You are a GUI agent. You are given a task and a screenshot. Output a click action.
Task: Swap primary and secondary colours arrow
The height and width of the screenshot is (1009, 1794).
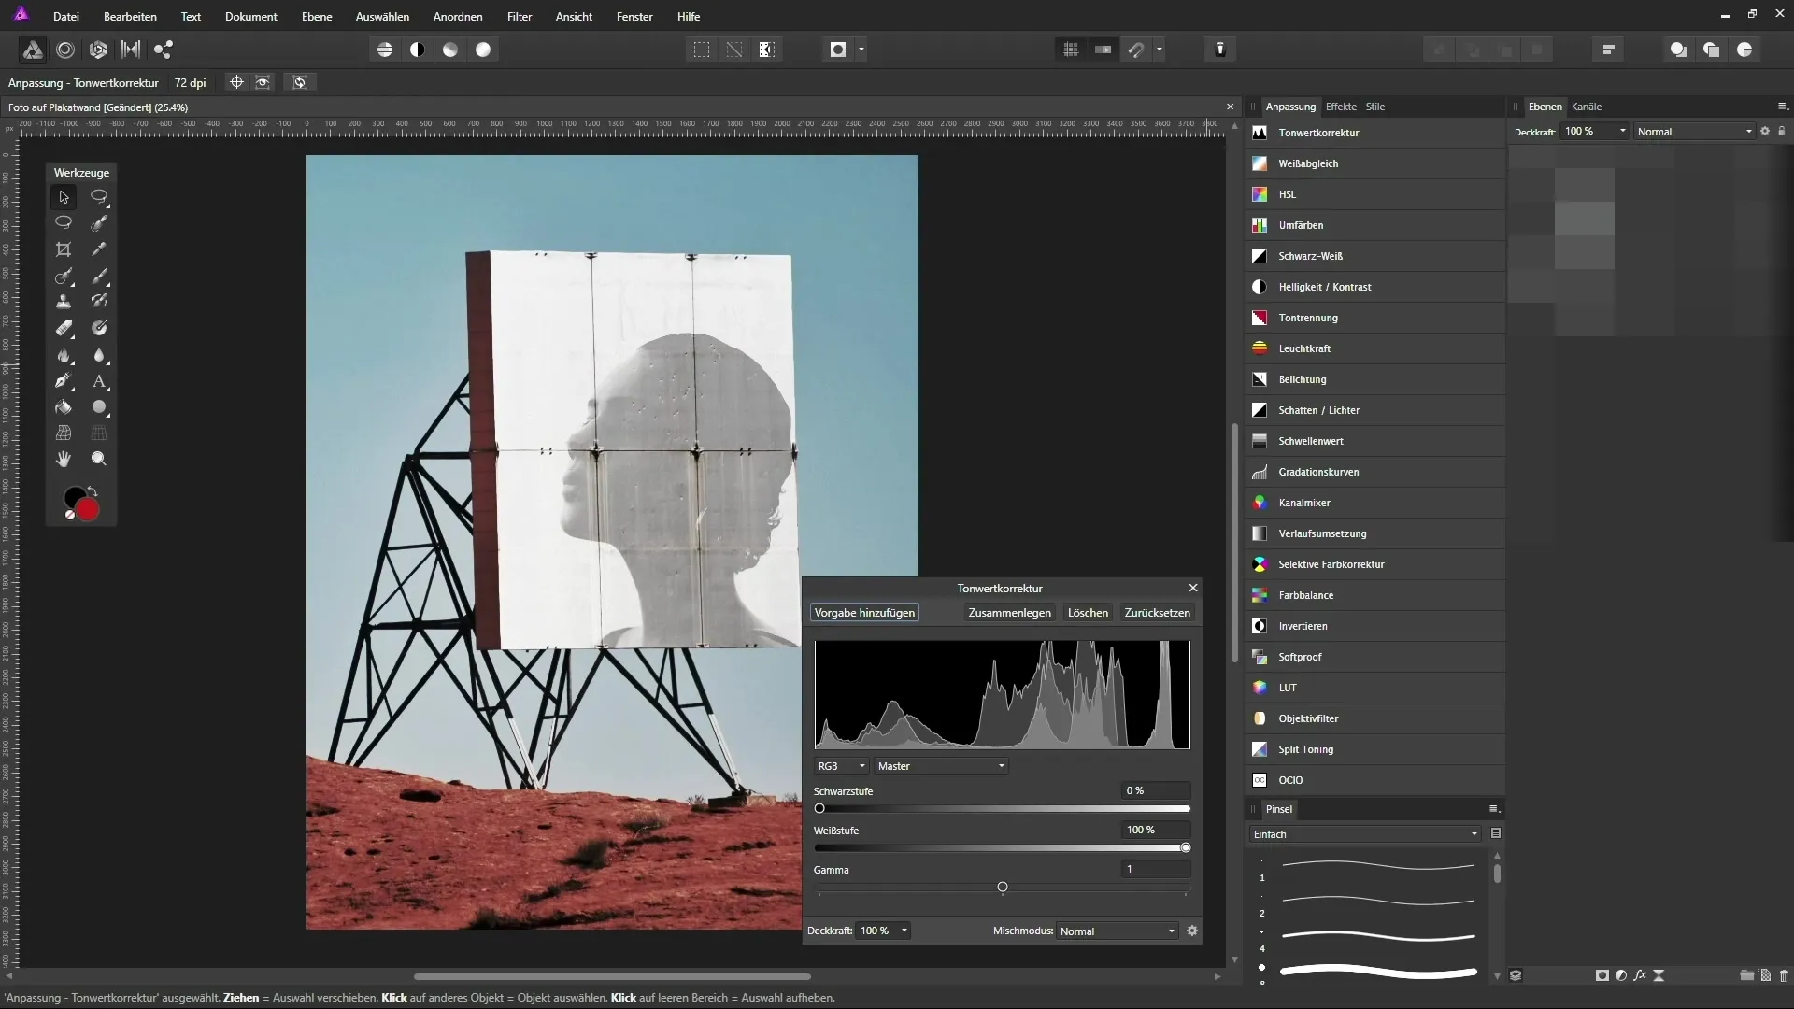(93, 491)
